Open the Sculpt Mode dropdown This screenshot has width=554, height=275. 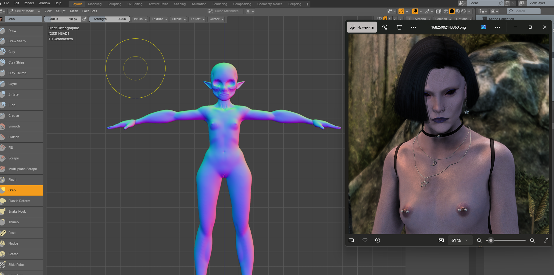[24, 11]
